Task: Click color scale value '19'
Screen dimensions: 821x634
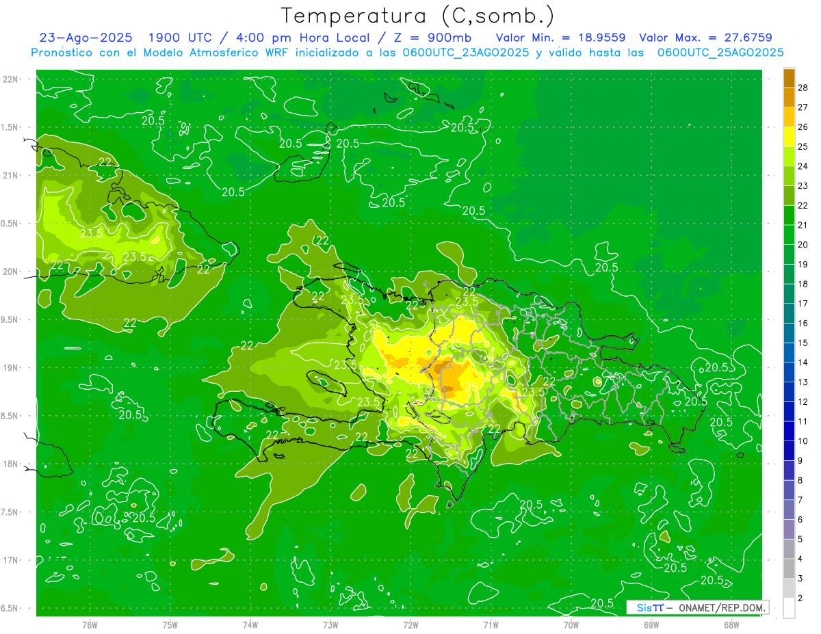Action: pyautogui.click(x=803, y=264)
